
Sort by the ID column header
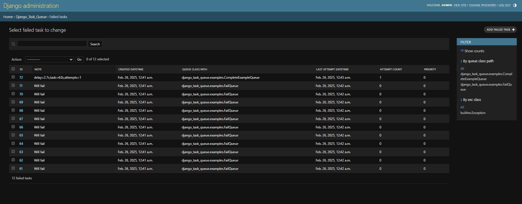point(21,69)
